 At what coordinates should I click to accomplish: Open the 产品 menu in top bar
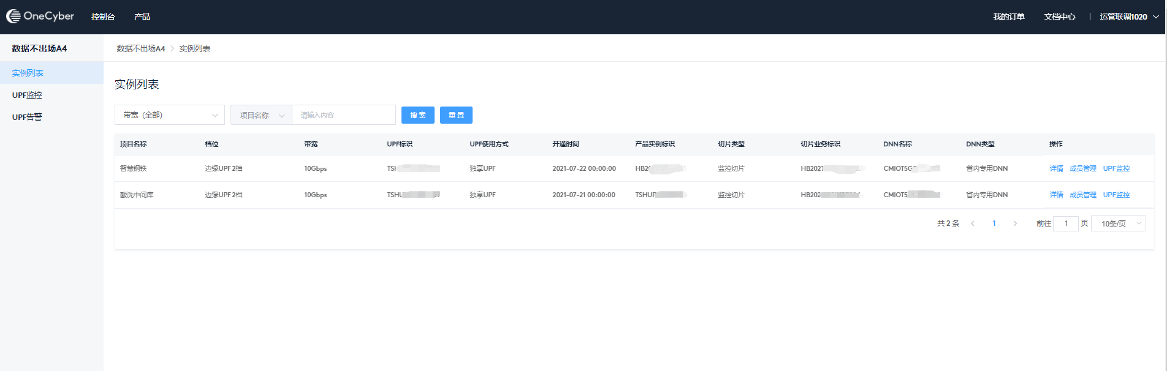click(142, 17)
